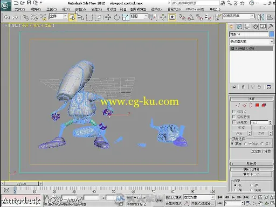Viewport: 276px width, 207px height.
Task: Toggle 3D Snaps
Action: (x=182, y=17)
